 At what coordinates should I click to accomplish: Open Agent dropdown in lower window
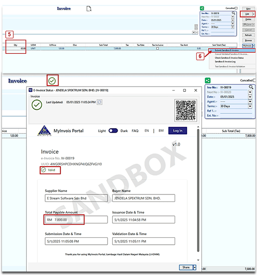coord(250,101)
